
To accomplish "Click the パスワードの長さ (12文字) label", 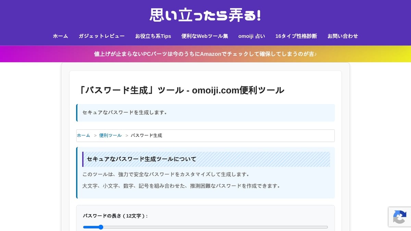I will coord(115,216).
